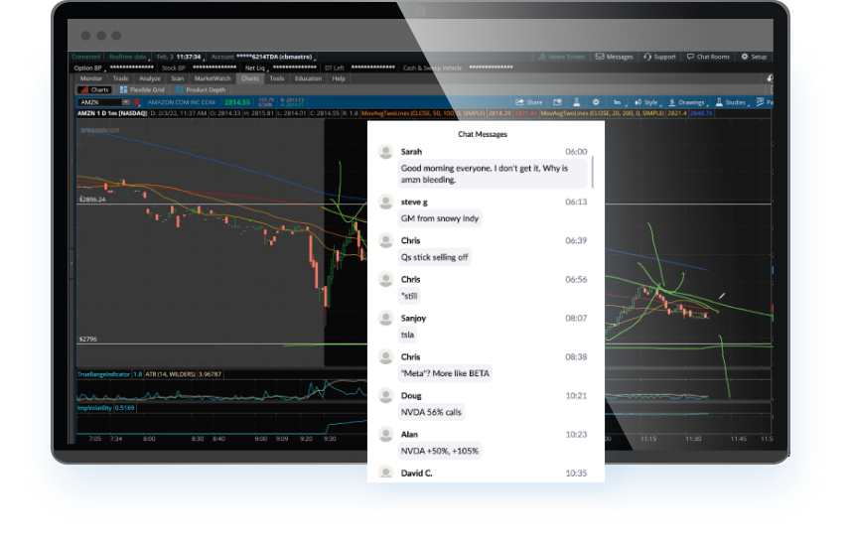The height and width of the screenshot is (545, 850).
Task: Open the Messages envelope button
Action: [615, 57]
